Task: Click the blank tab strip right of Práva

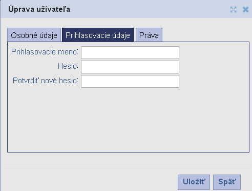Action: pos(205,35)
